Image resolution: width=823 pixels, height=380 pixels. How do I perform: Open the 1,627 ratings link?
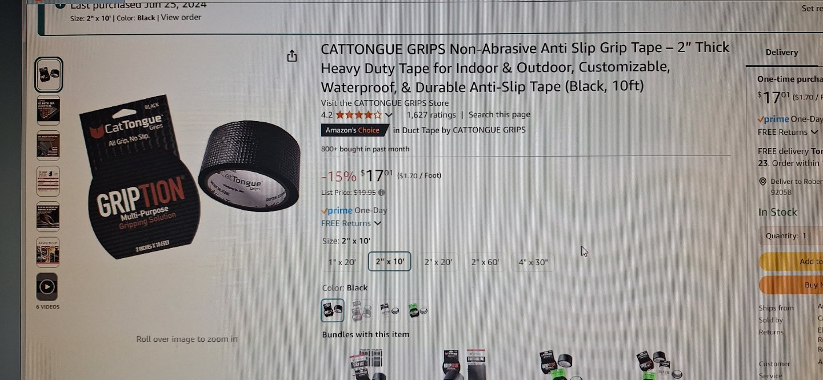pos(431,115)
